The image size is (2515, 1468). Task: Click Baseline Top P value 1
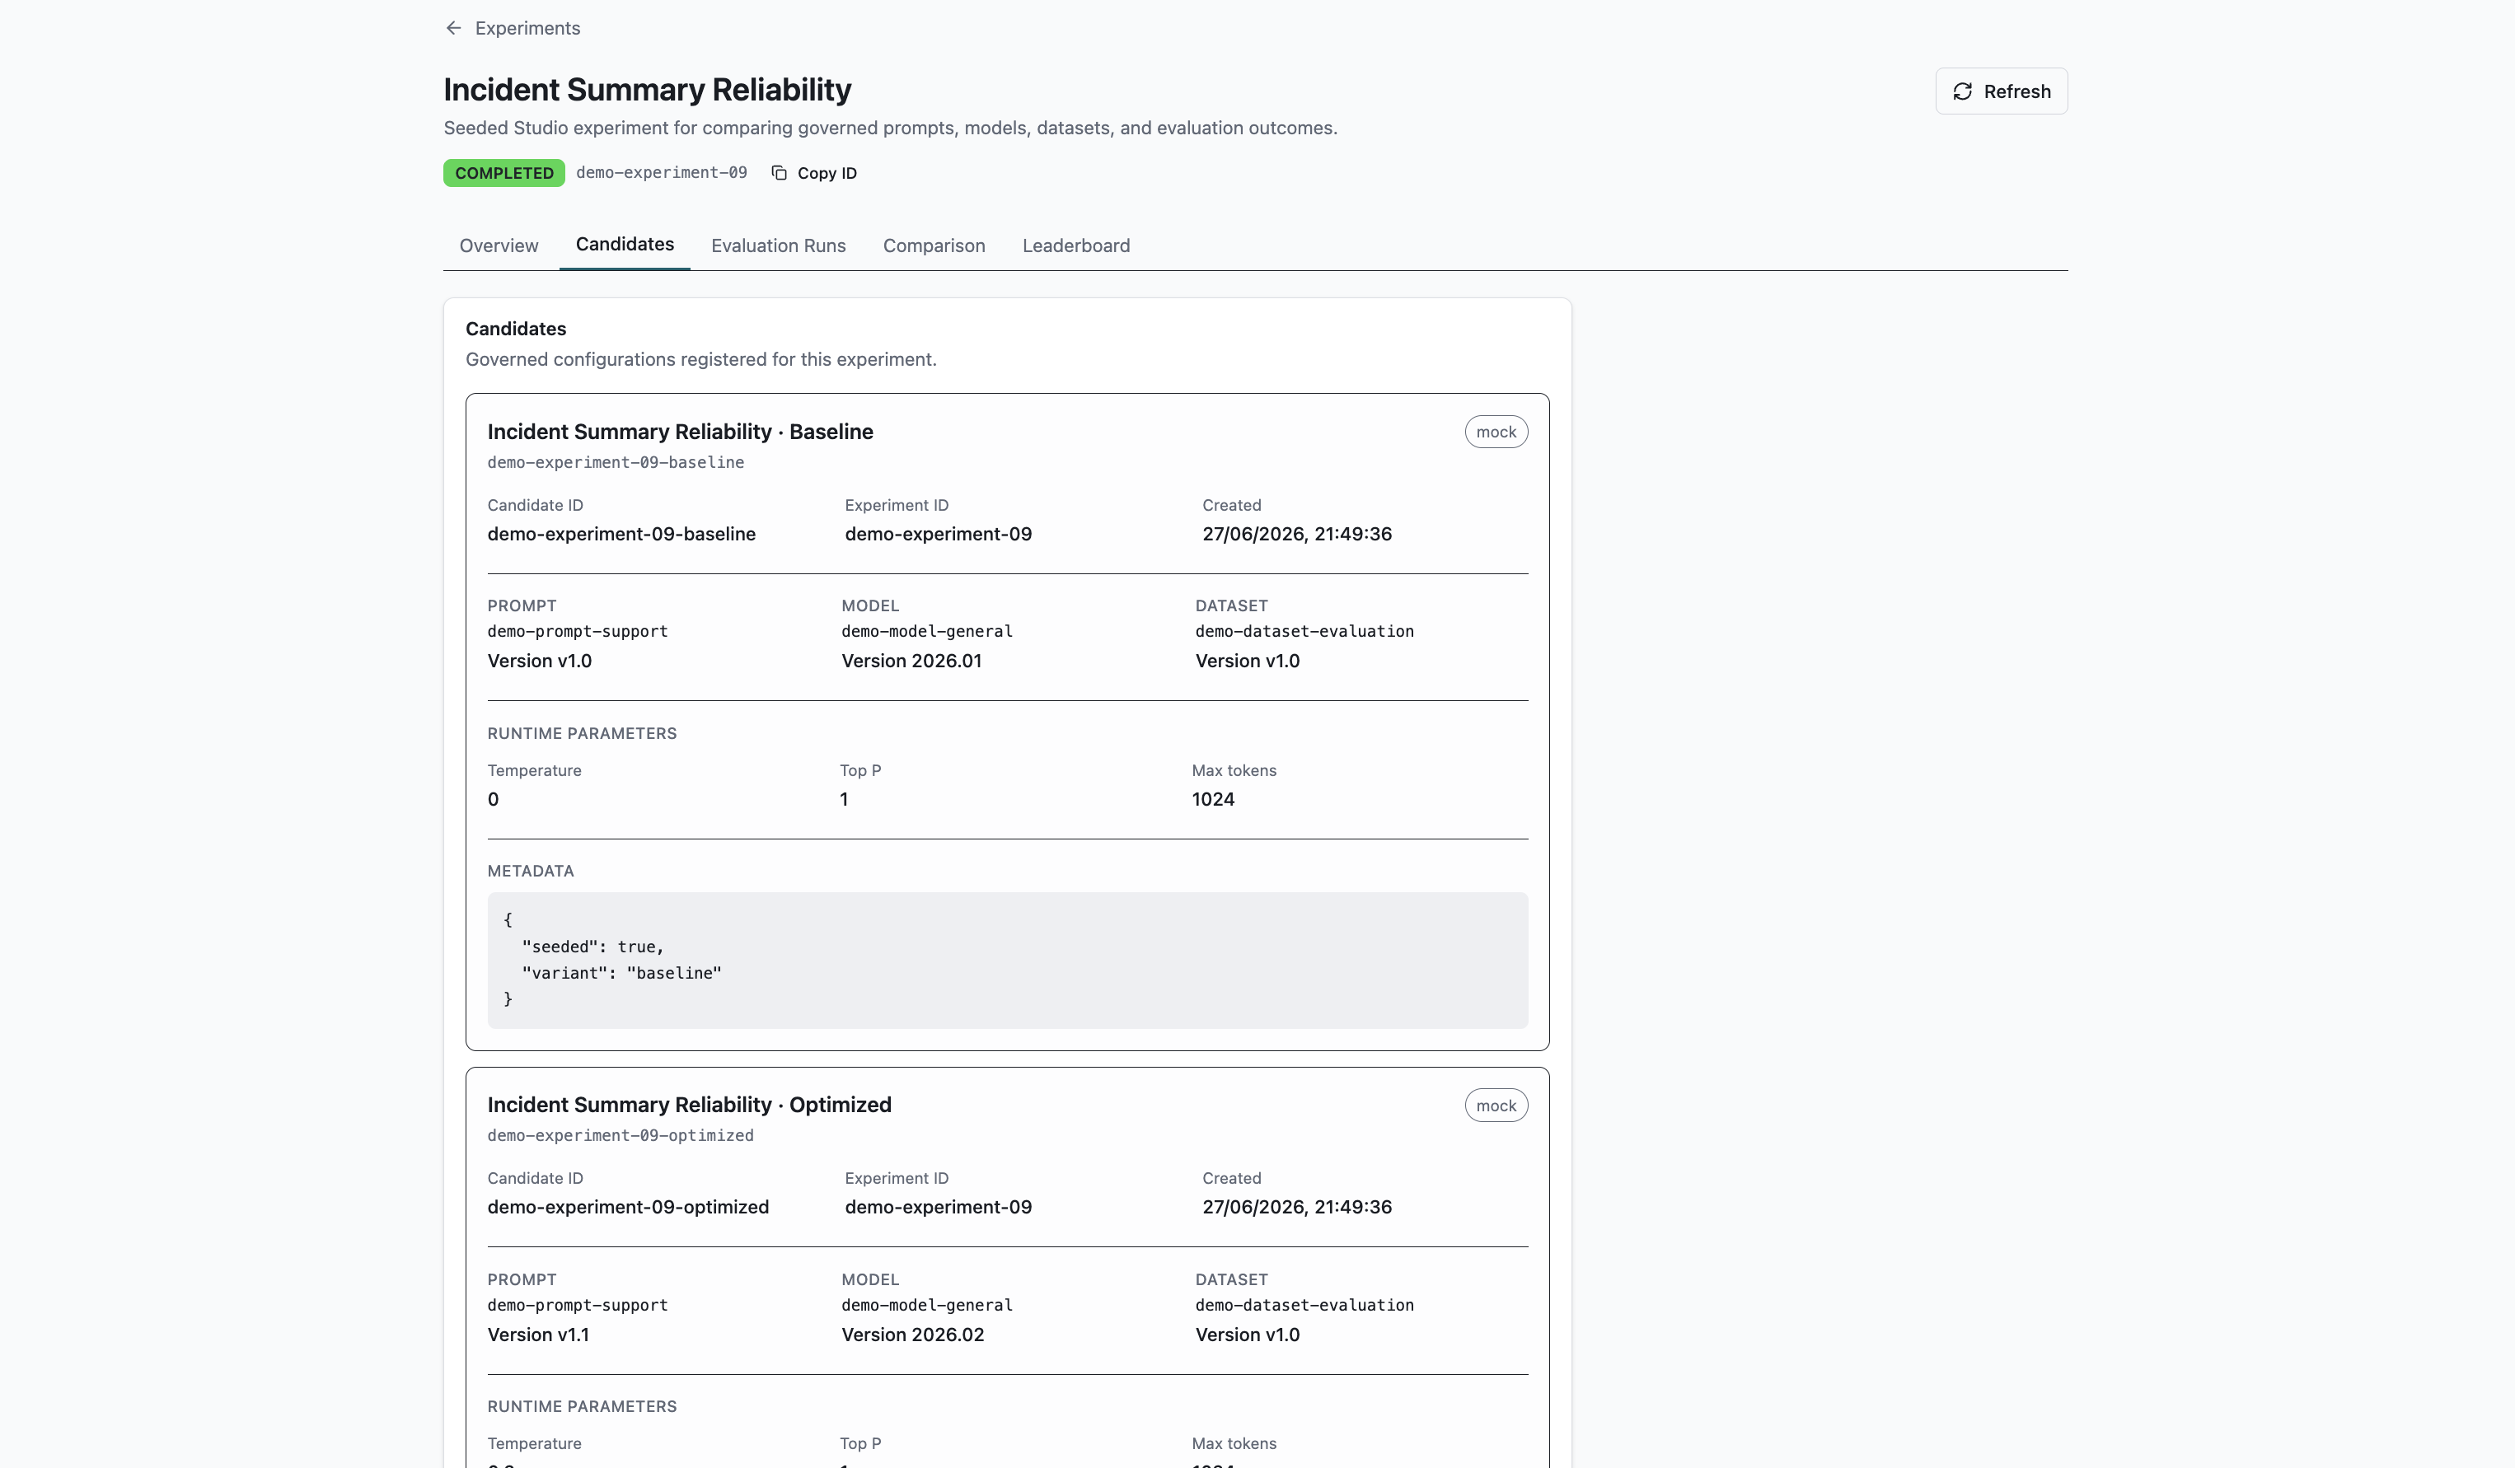[845, 799]
